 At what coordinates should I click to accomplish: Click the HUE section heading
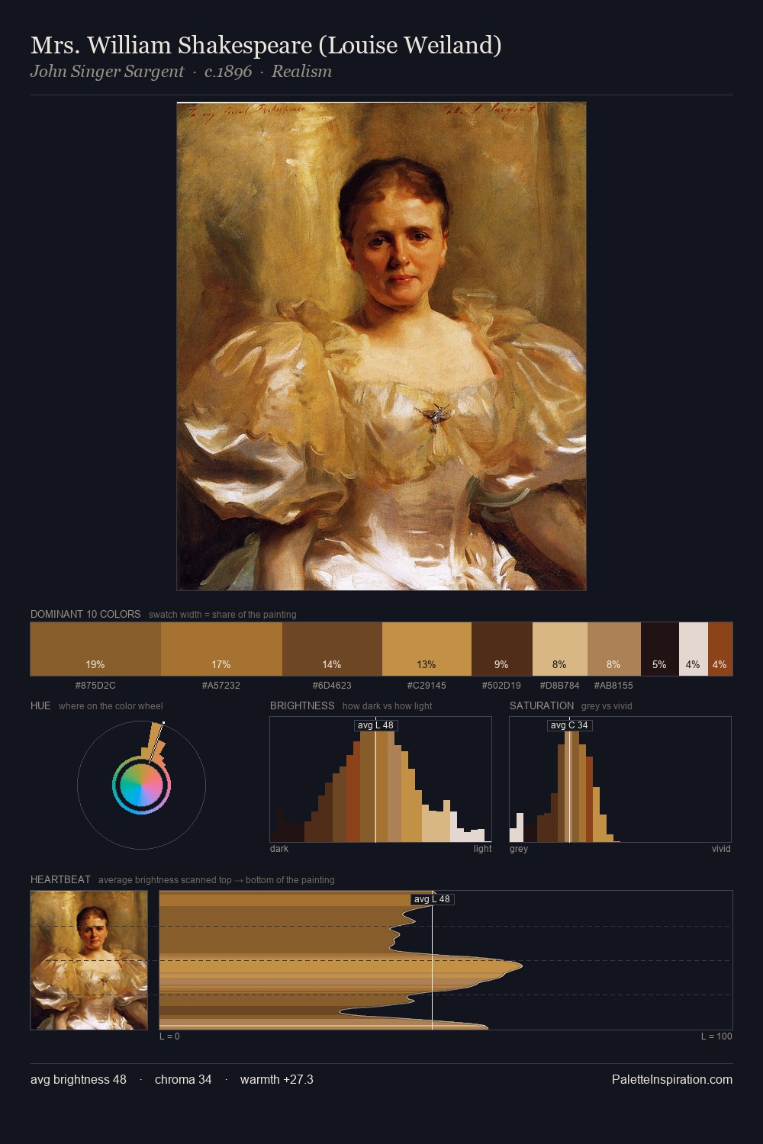point(40,705)
